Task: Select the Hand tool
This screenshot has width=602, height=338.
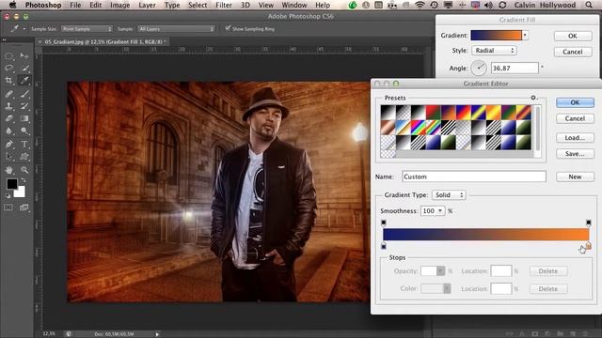Action: (8, 170)
